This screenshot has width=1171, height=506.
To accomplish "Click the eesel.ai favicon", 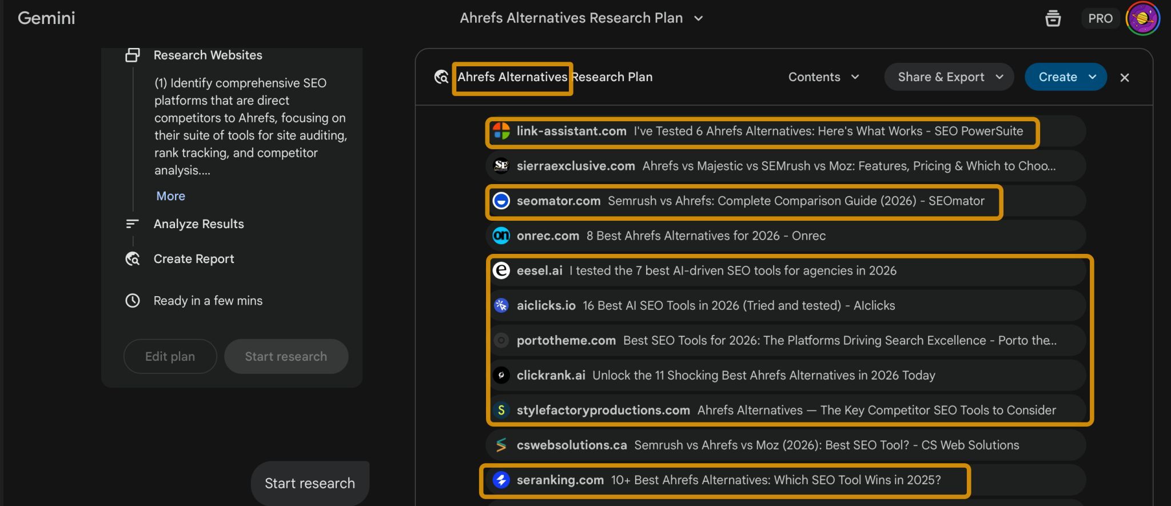I will (x=501, y=270).
